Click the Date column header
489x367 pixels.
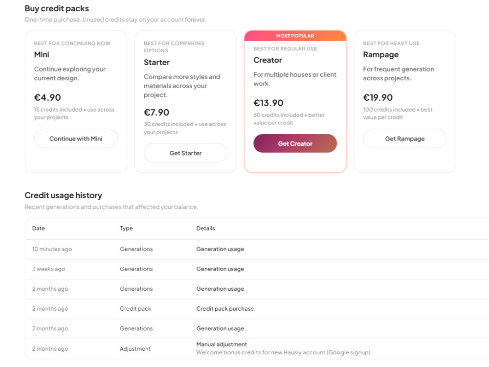coord(38,228)
